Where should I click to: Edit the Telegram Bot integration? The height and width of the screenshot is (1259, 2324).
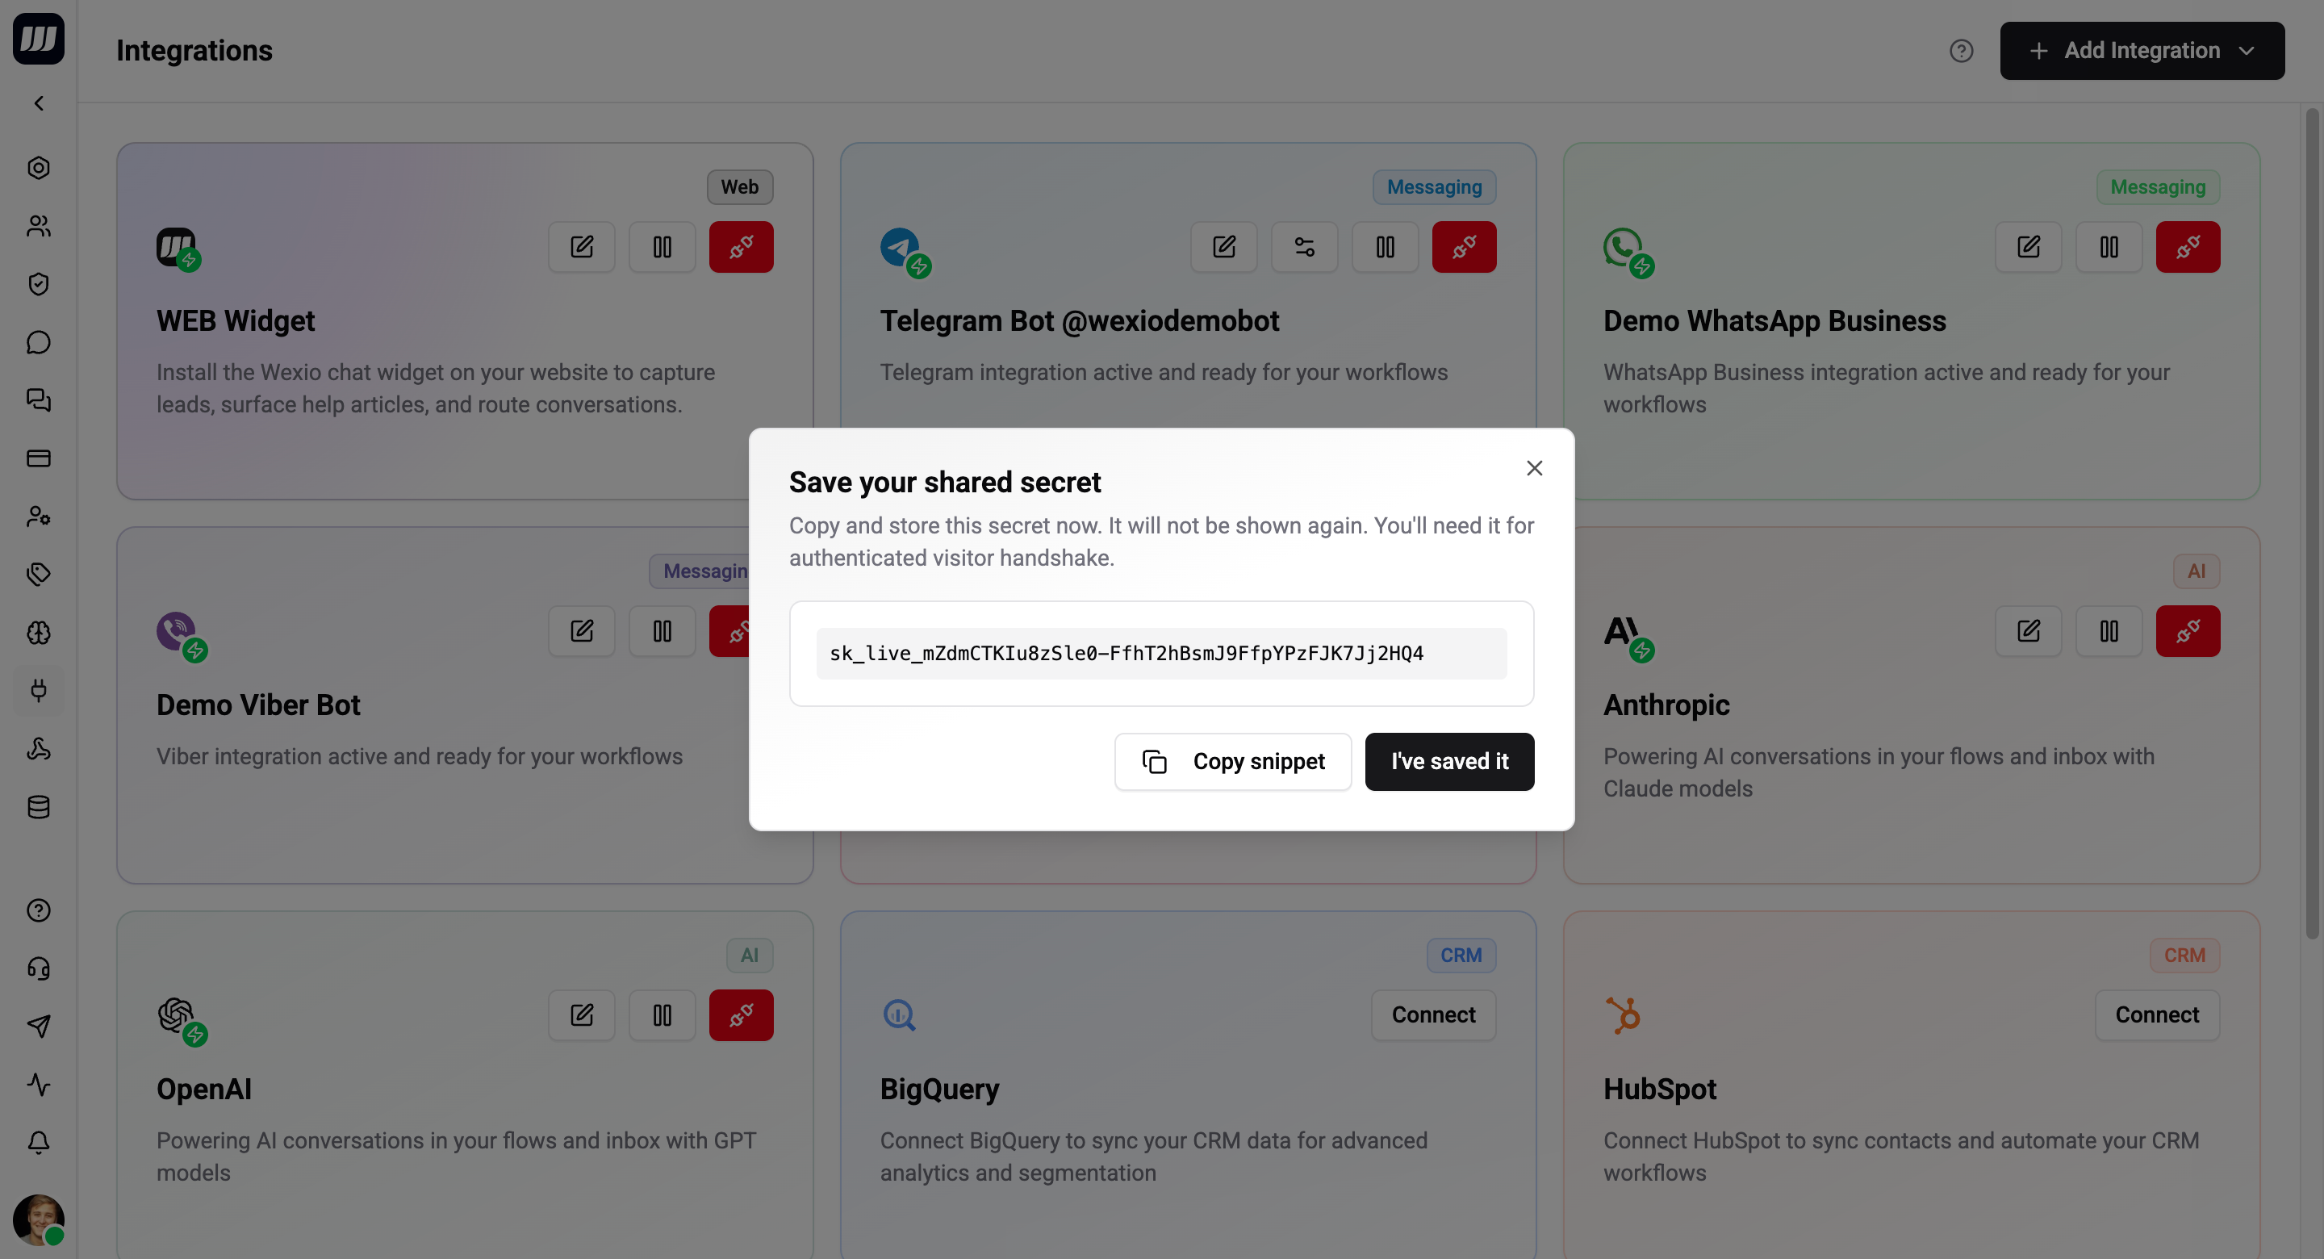pyautogui.click(x=1223, y=246)
